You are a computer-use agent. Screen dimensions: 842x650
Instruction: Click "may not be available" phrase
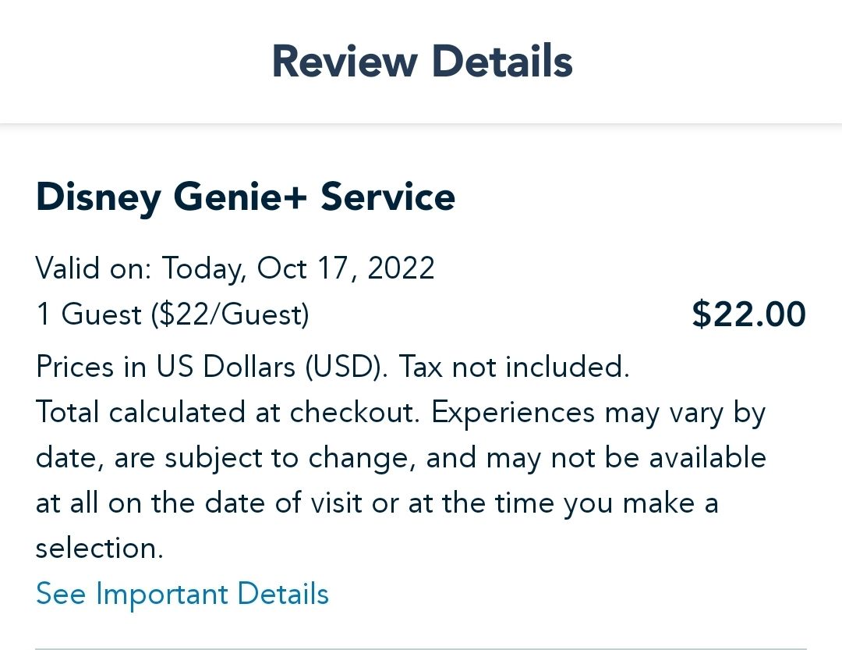(626, 458)
